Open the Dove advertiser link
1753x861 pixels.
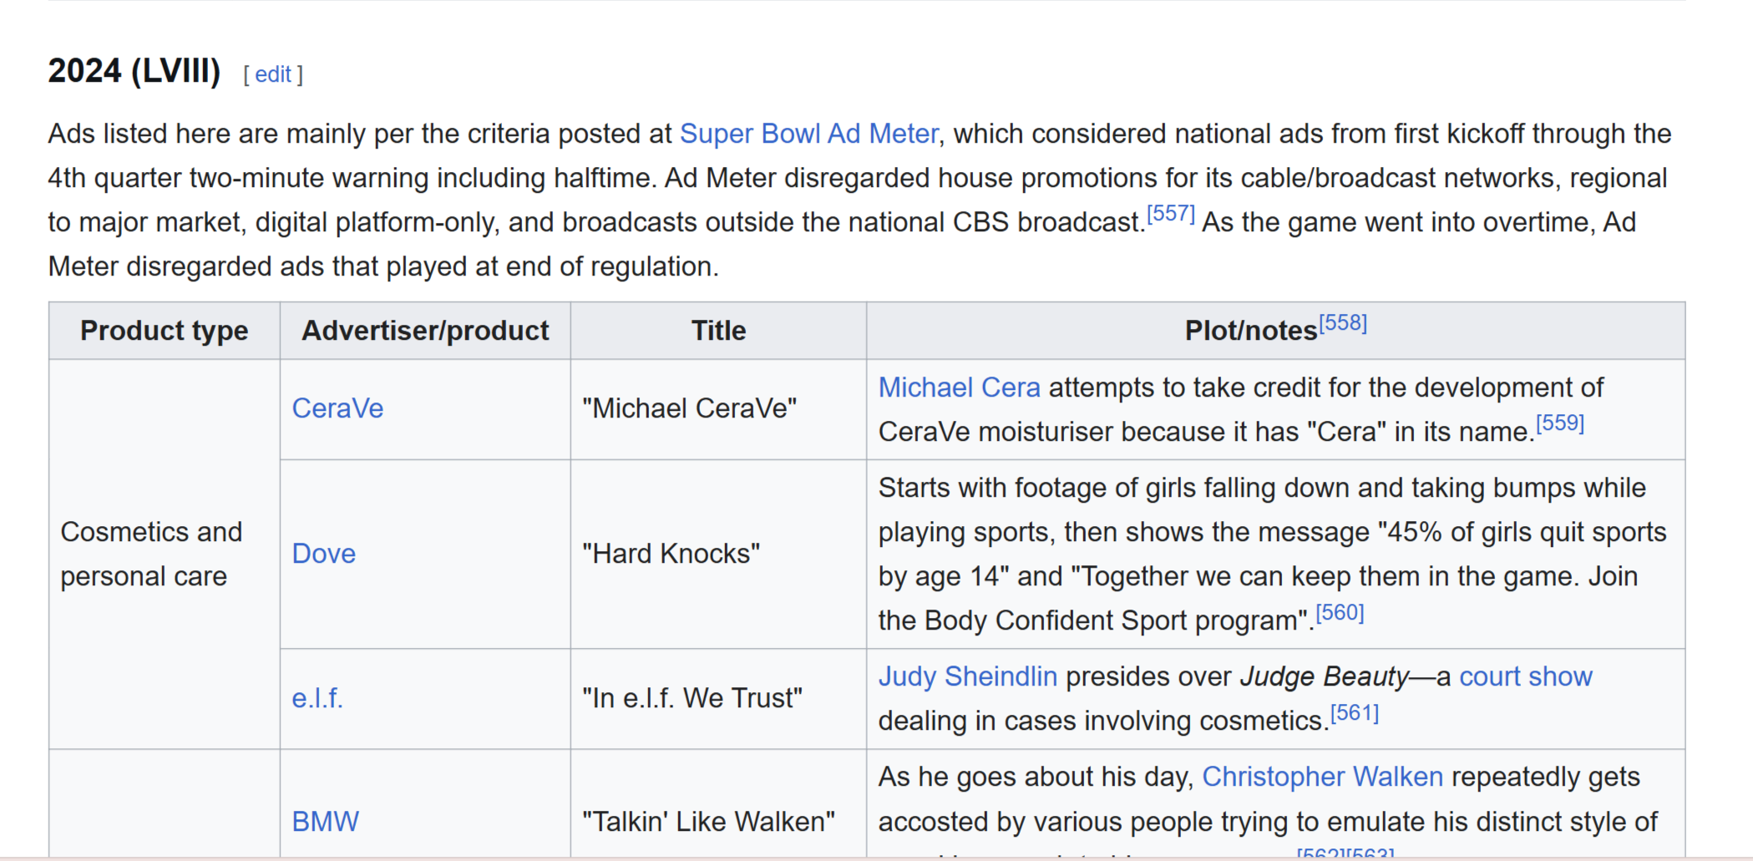[x=324, y=554]
